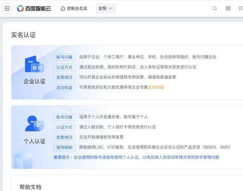
Task: Click the 个人认证 title text
Action: [x=34, y=141]
